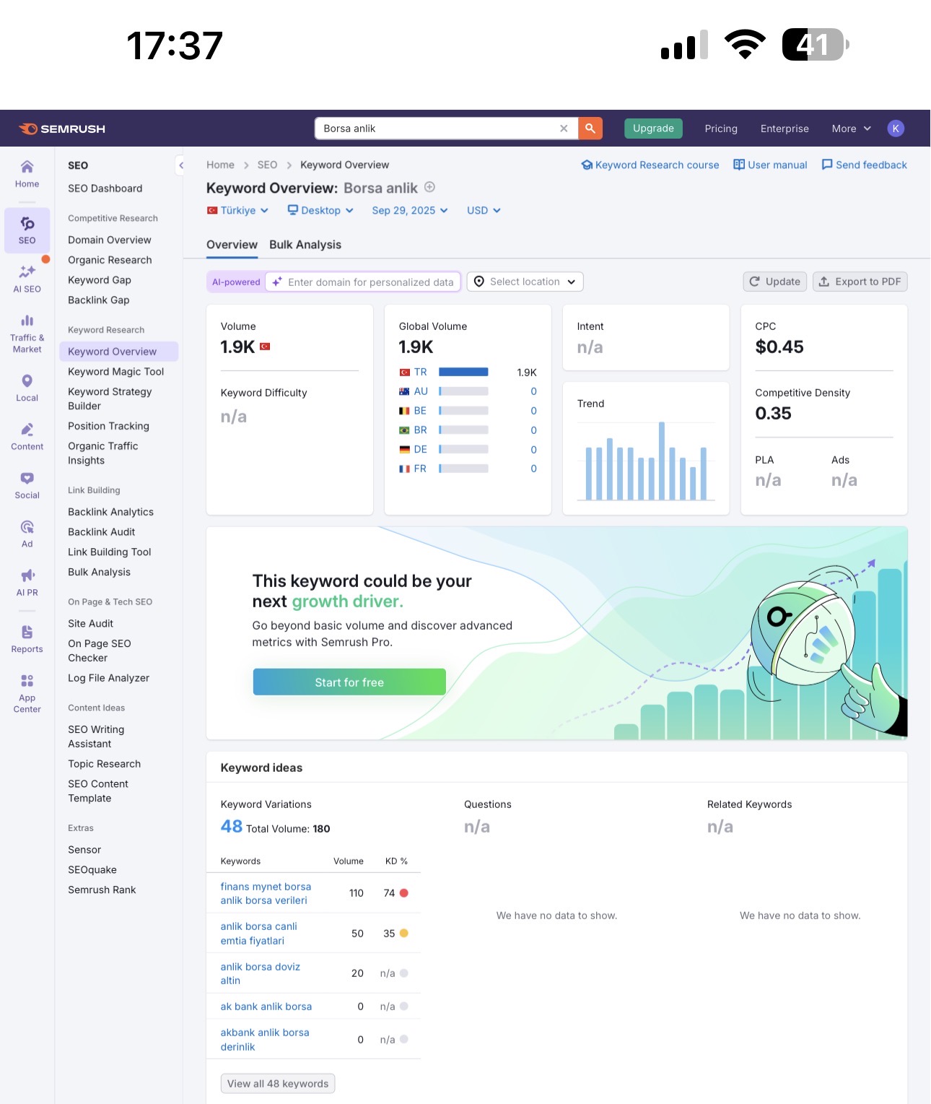
Task: Click Enterprise in the top bar
Action: tap(784, 129)
